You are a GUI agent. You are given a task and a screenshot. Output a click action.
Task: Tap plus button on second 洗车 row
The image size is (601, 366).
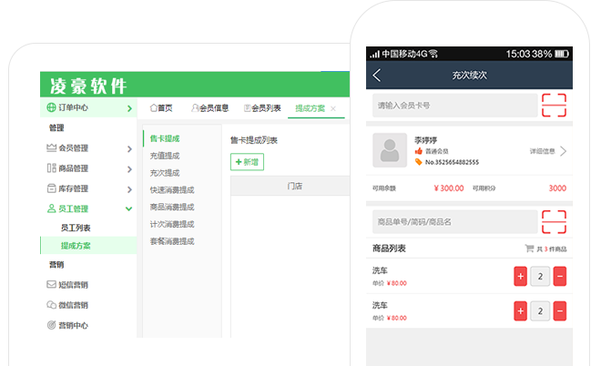pos(521,310)
